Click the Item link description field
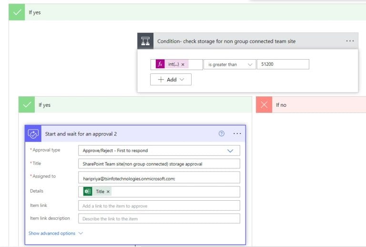Image resolution: width=366 pixels, height=247 pixels. pos(159,219)
